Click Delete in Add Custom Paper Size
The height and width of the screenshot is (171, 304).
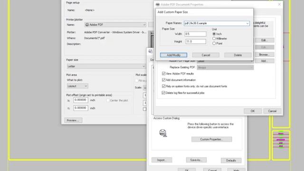(x=237, y=55)
